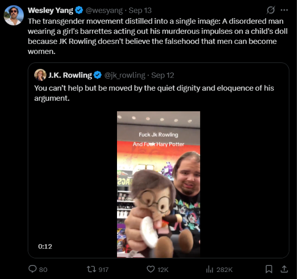Click the Grok slashed circle icon
297x279 pixels.
270,10
